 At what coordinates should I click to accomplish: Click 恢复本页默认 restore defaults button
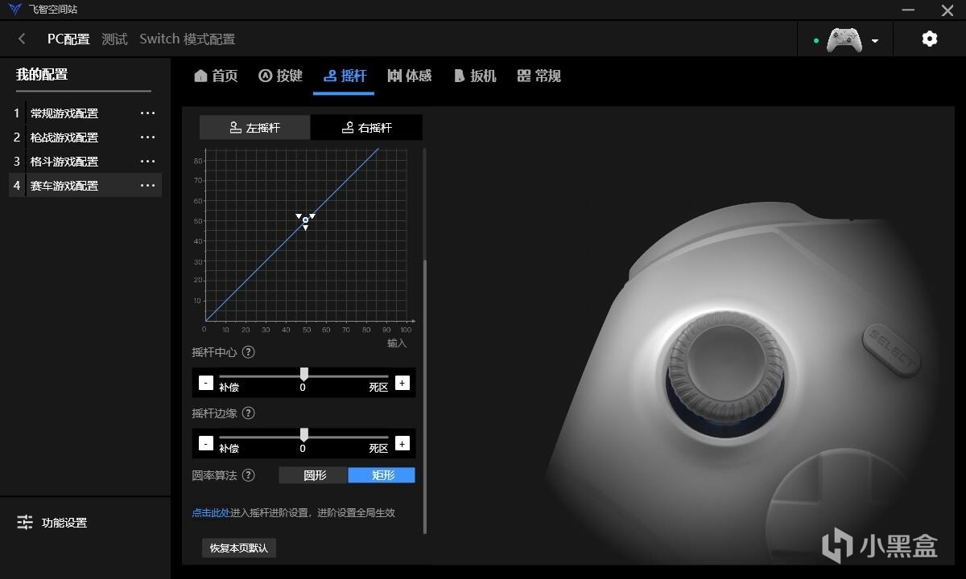(239, 548)
